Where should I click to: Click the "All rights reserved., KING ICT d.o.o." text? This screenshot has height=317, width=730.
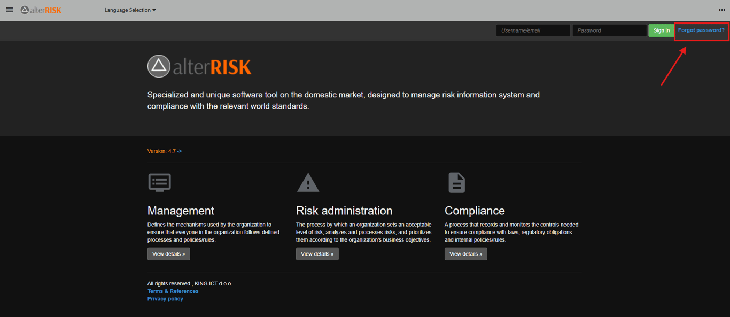tap(190, 284)
